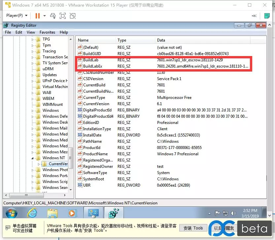Select the InstallationType value
The height and width of the screenshot is (240, 275).
coord(97,129)
